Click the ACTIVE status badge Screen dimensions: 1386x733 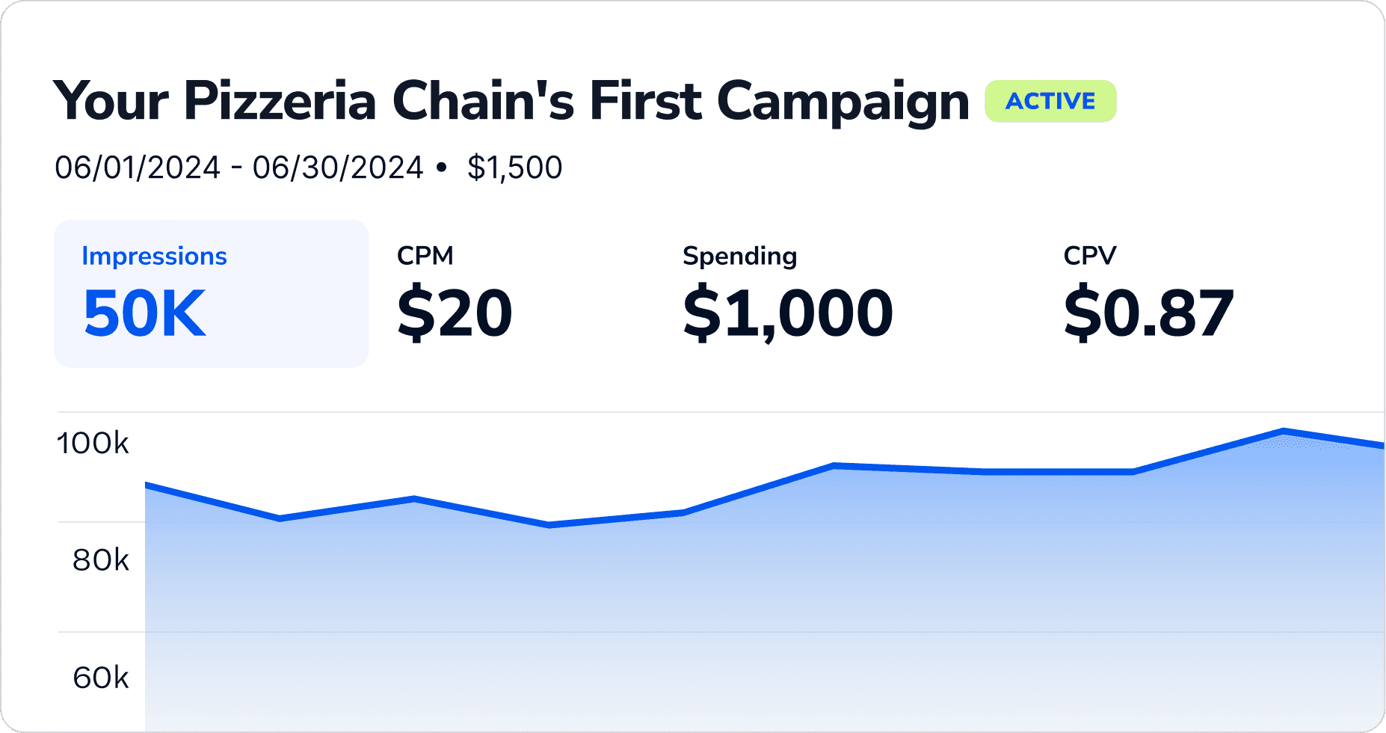[1050, 99]
